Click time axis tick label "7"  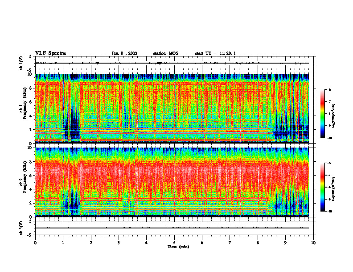[230, 243]
